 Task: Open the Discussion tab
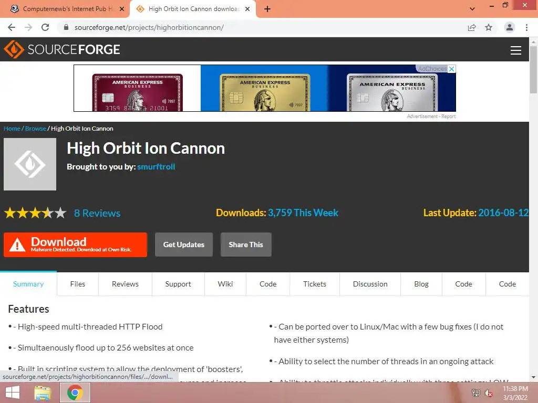(370, 284)
